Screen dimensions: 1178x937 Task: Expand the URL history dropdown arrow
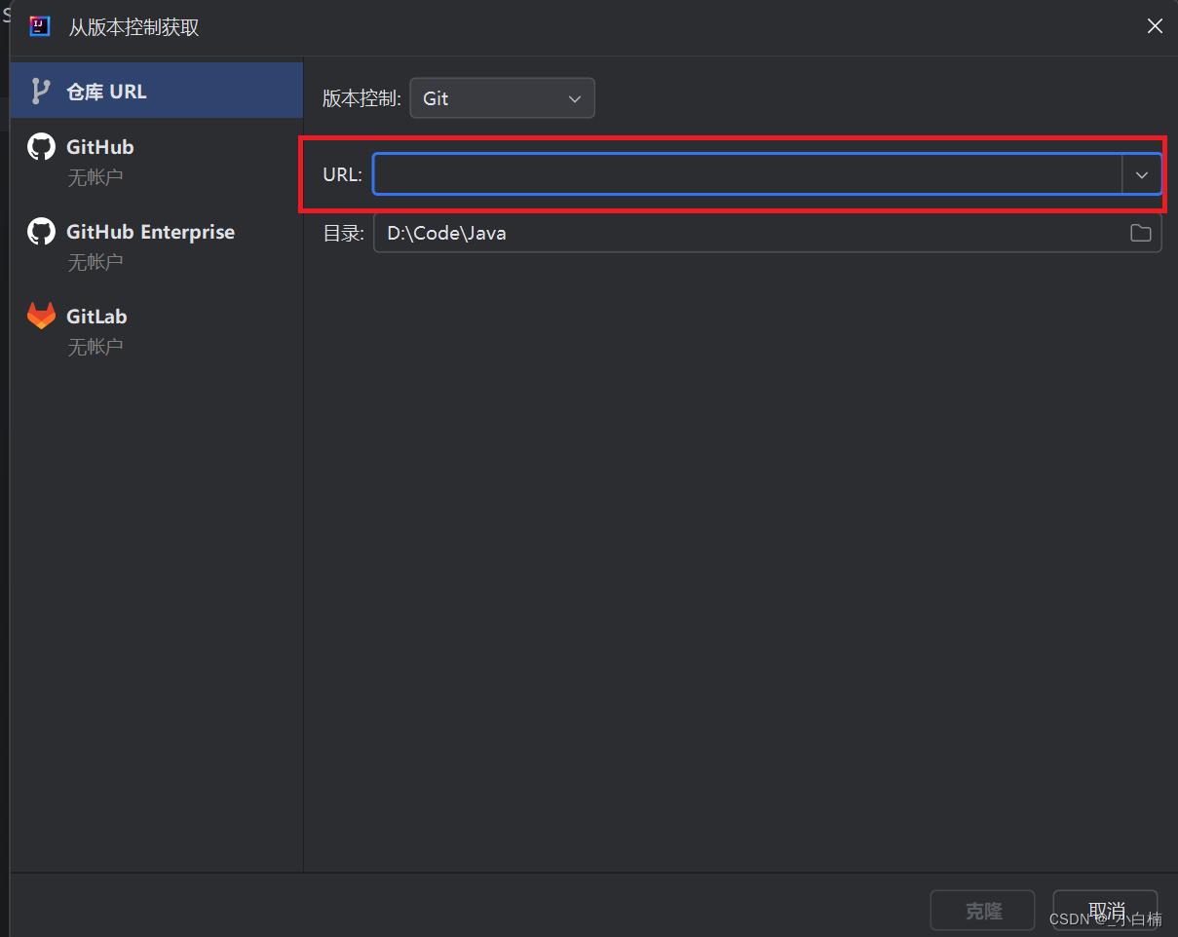click(x=1142, y=174)
